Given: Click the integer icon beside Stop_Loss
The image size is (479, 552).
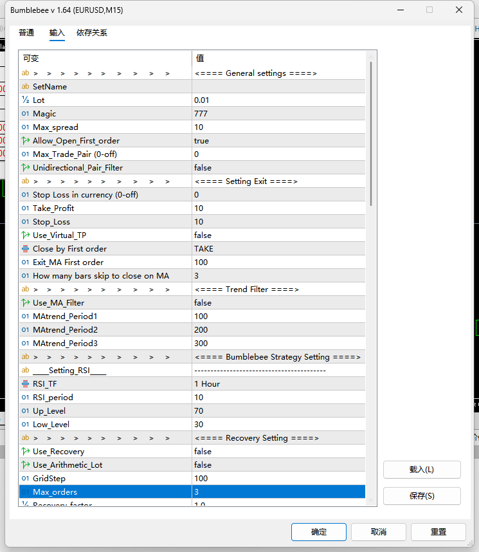Looking at the screenshot, I should click(25, 222).
